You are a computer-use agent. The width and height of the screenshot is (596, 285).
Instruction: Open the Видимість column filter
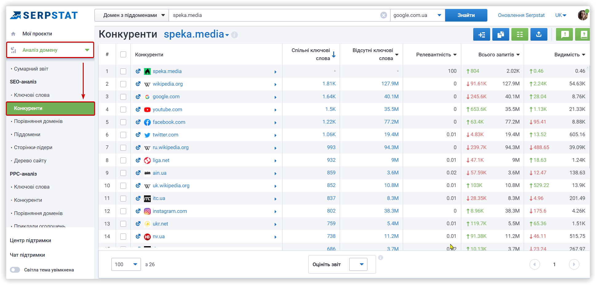click(x=583, y=55)
